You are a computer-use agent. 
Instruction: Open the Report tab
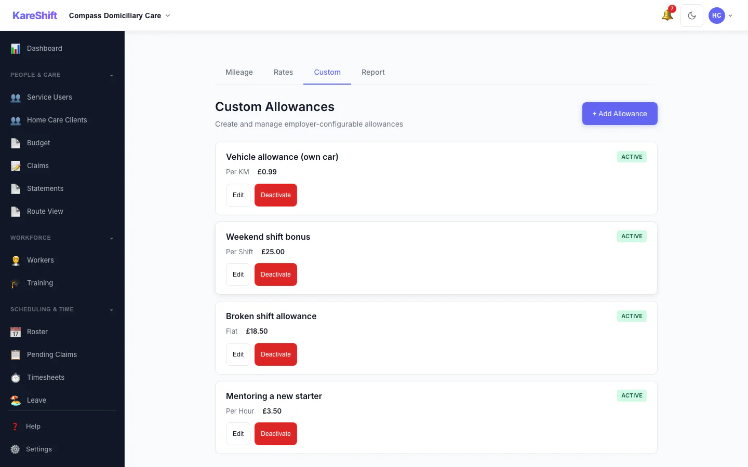[x=373, y=72]
